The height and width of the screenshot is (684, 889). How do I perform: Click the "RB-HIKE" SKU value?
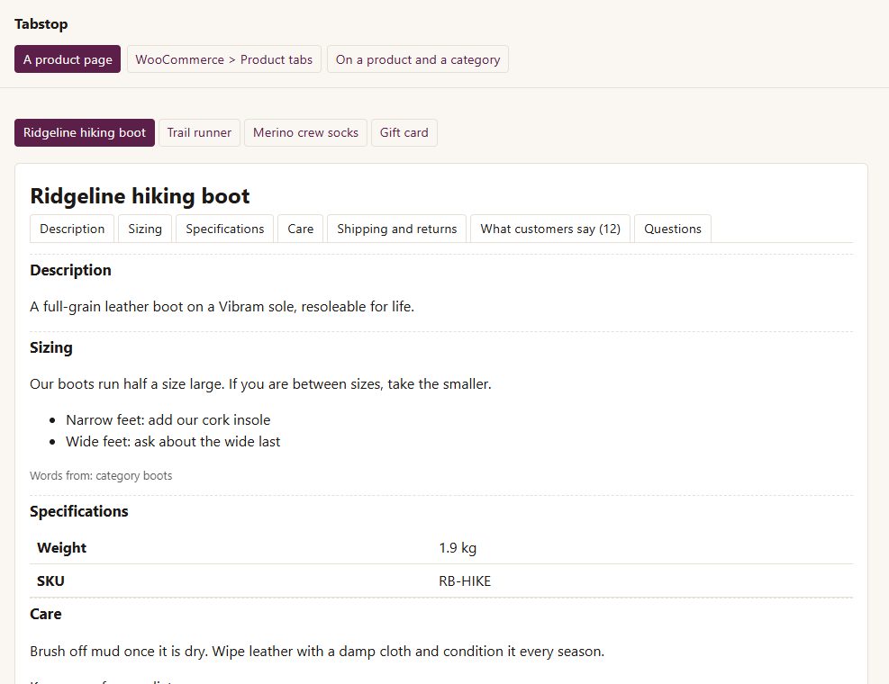465,580
